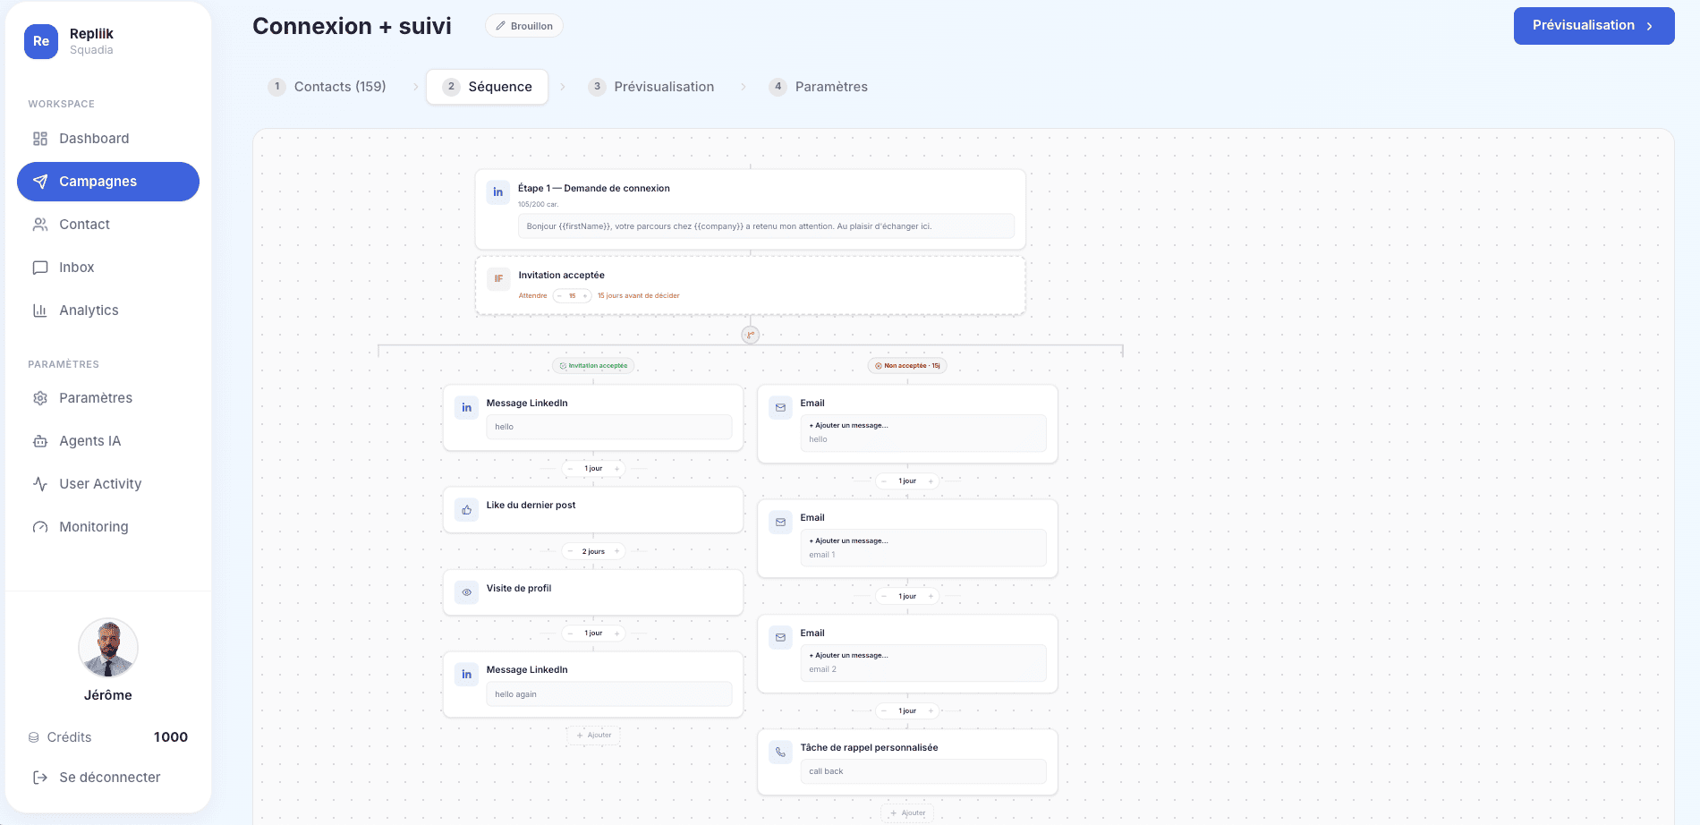Viewport: 1700px width, 825px height.
Task: Increase the delay before Tâche de rappel personnalisée
Action: click(931, 711)
